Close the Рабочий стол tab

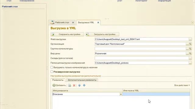(x=73, y=22)
